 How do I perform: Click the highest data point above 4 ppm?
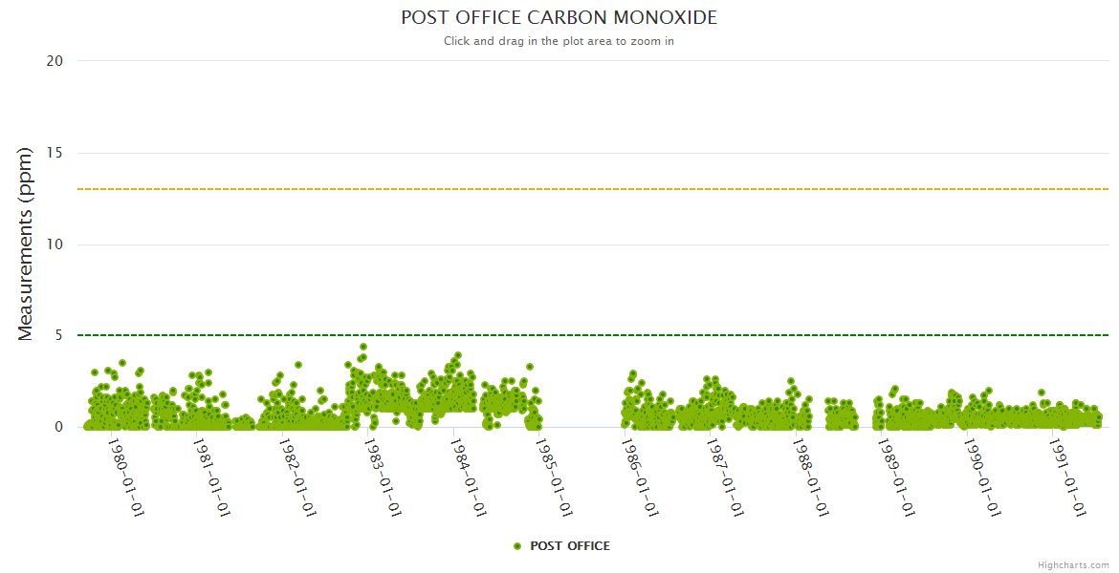363,347
